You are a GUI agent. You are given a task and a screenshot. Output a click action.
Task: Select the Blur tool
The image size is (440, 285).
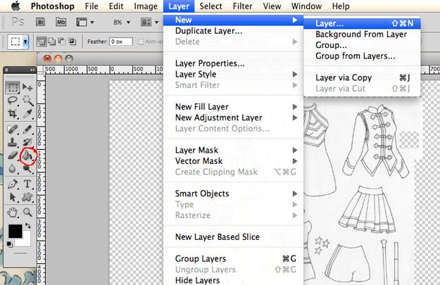(13, 168)
